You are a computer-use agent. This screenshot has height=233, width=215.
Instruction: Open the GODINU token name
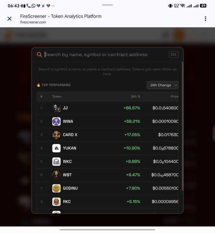(70, 188)
